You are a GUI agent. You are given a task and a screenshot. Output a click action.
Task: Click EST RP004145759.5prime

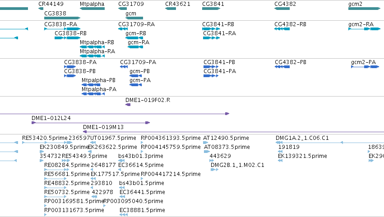[x=171, y=147]
